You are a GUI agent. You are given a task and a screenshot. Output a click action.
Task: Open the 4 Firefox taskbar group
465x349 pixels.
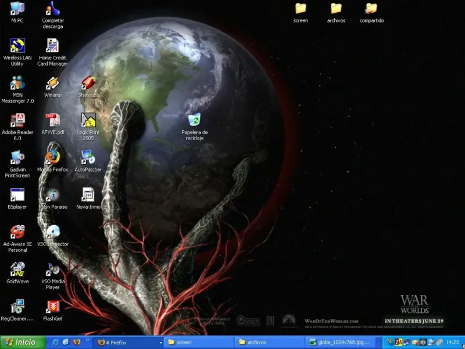(127, 343)
